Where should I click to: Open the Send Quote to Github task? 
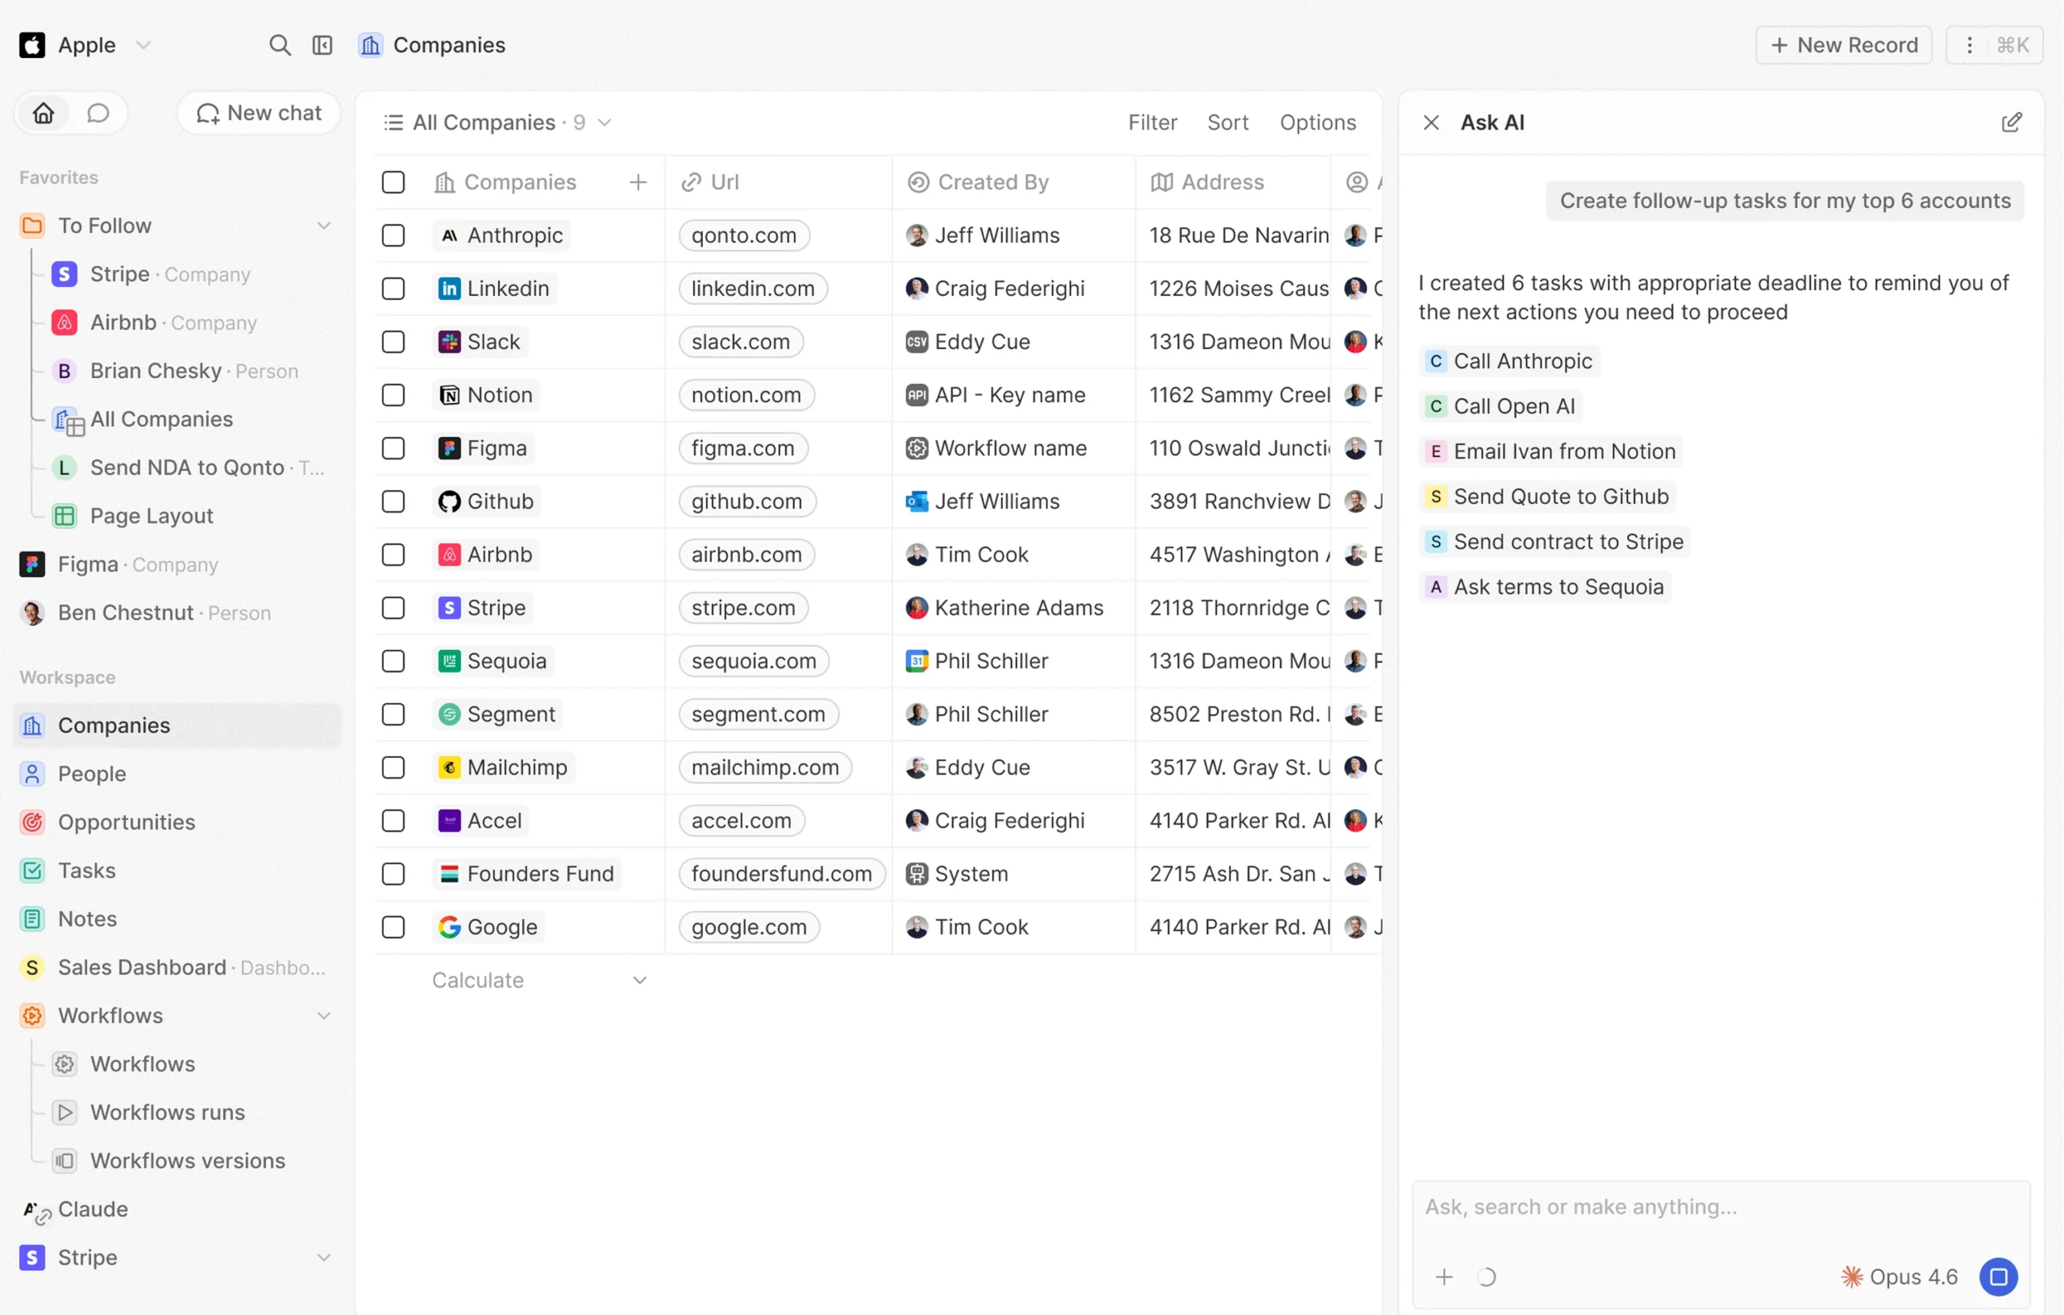point(1547,497)
